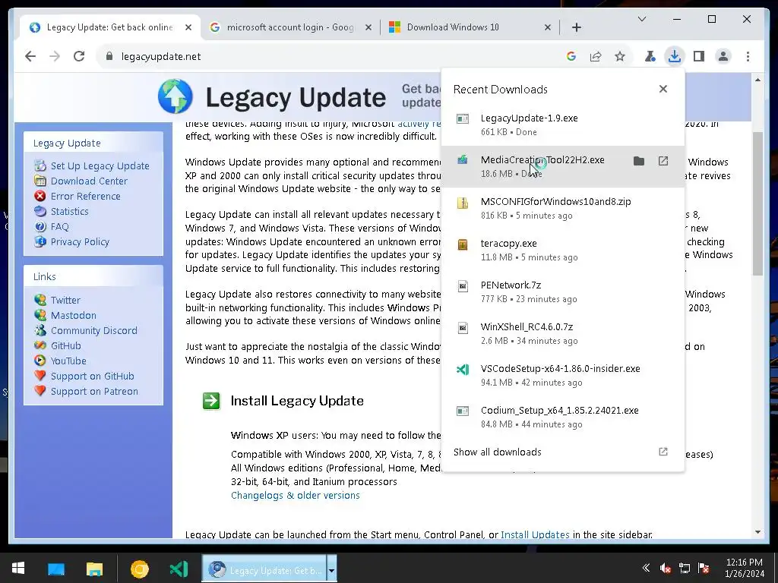Open the LegacyUpdate-1.9.exe download

coord(563,124)
